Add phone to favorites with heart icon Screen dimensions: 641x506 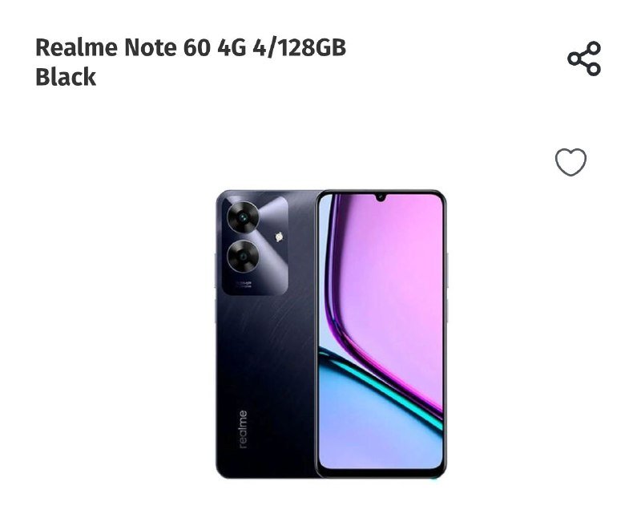(x=570, y=161)
